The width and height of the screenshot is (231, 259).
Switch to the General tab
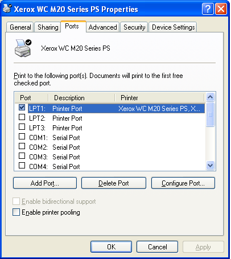pos(20,27)
